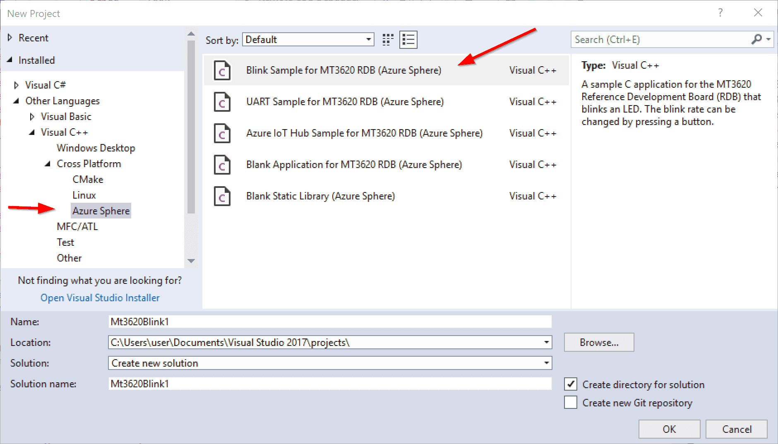Uncheck Create directory for solution
The width and height of the screenshot is (778, 444).
coord(571,384)
